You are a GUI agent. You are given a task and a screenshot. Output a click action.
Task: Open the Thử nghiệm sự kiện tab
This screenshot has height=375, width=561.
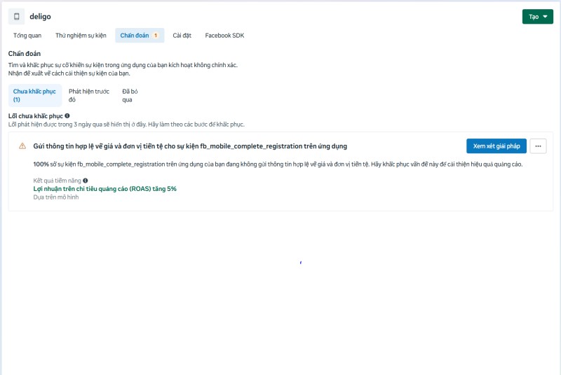(81, 35)
